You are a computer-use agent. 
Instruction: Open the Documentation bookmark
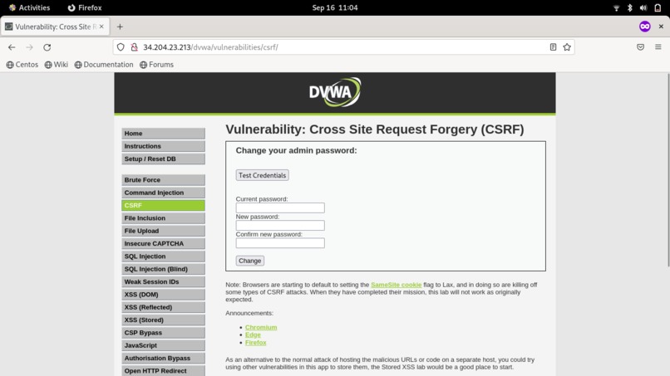(104, 65)
